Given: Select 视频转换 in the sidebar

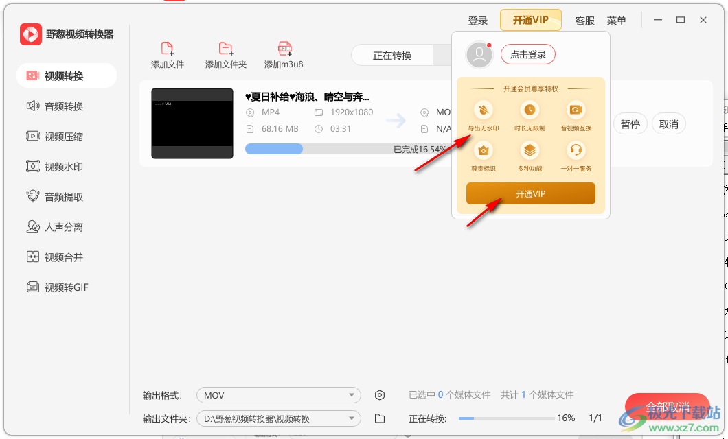Looking at the screenshot, I should pyautogui.click(x=67, y=75).
